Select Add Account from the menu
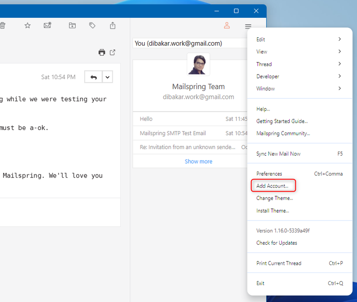Viewport: 357px width, 302px height. coord(273,186)
